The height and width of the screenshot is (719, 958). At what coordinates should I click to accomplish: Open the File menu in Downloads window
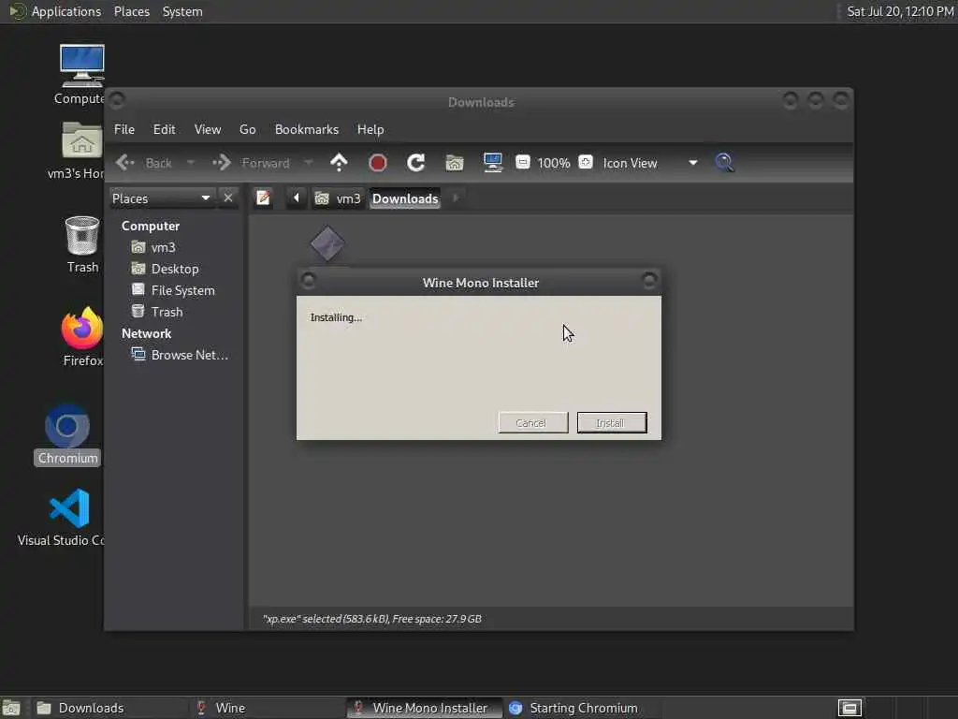[x=124, y=129]
